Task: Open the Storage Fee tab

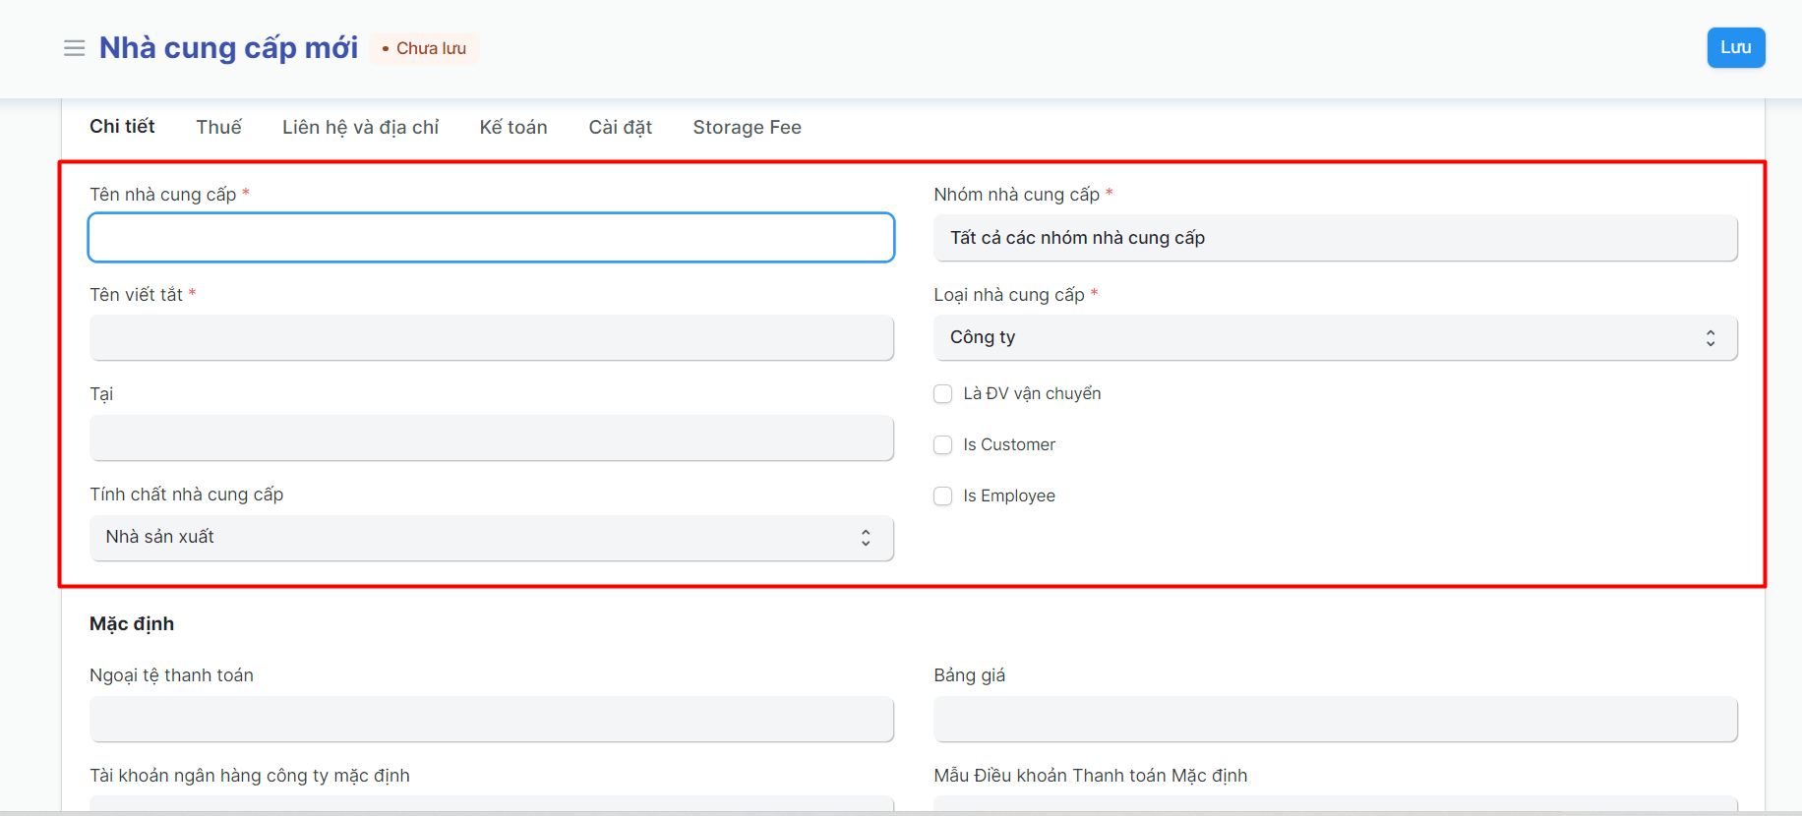Action: (x=747, y=127)
